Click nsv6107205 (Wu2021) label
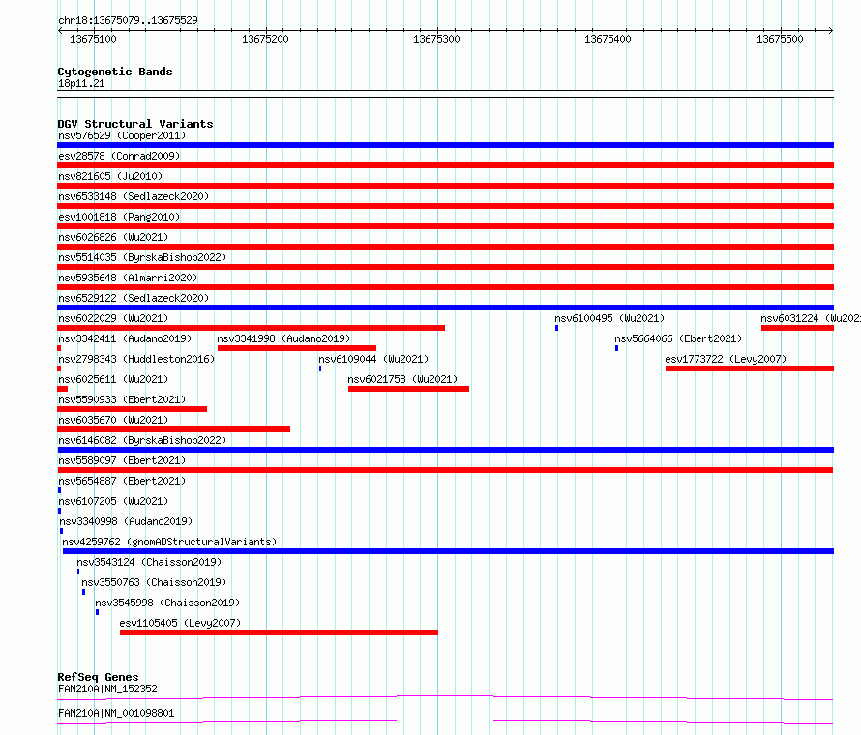 click(x=113, y=501)
